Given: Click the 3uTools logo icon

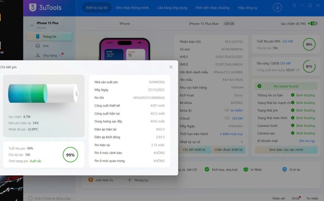Looking at the screenshot, I should click(33, 8).
